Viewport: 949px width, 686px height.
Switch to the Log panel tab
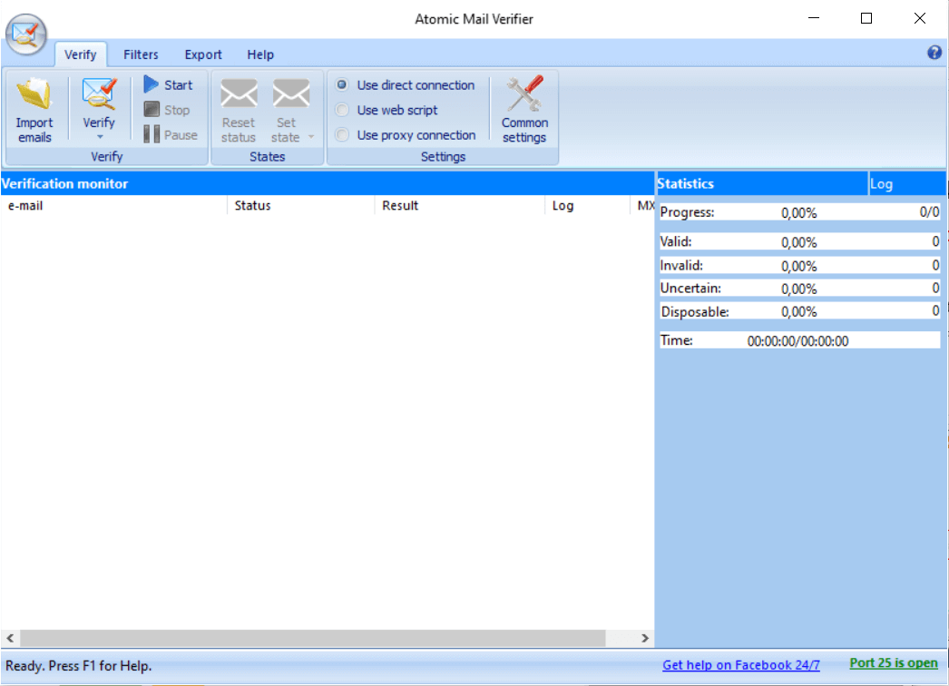pyautogui.click(x=906, y=184)
